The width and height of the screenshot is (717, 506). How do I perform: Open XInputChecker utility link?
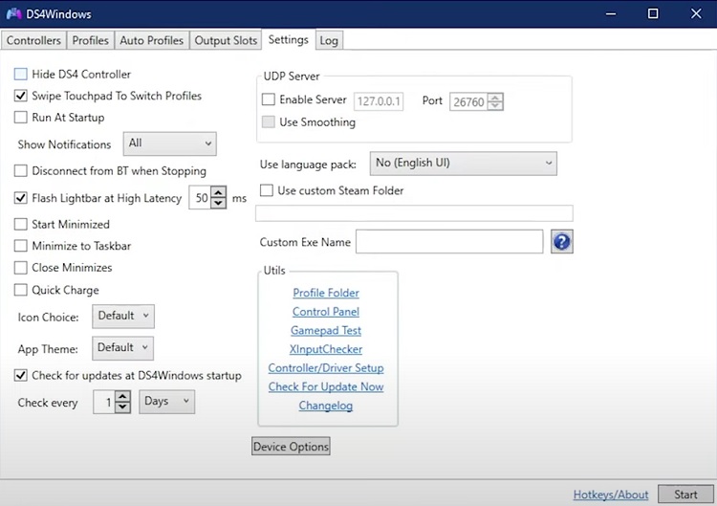[x=326, y=348]
